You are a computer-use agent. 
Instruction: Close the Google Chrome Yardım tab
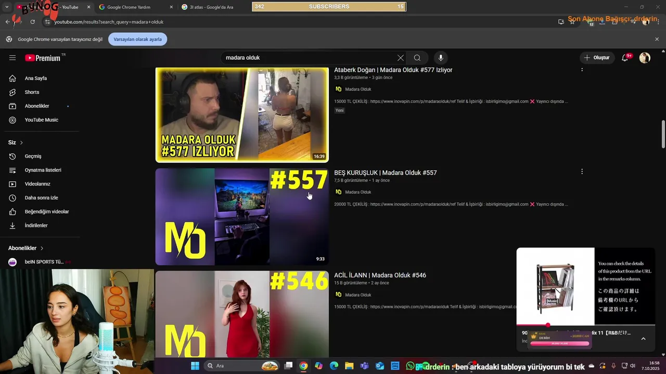(x=171, y=7)
